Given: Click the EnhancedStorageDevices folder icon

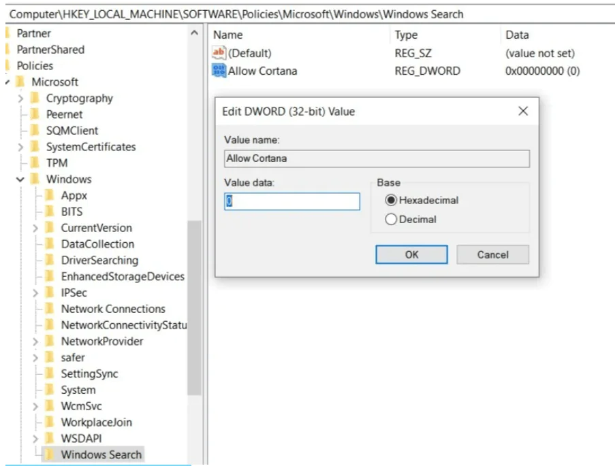Looking at the screenshot, I should tap(50, 276).
